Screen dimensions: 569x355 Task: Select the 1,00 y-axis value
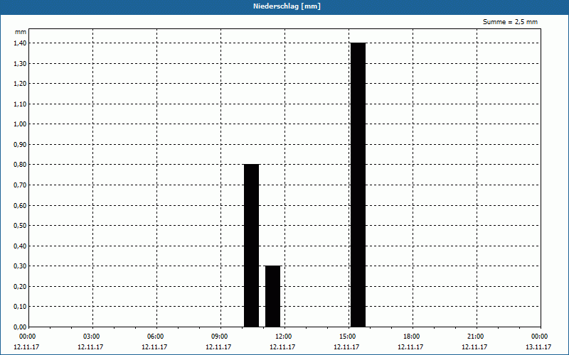click(20, 124)
